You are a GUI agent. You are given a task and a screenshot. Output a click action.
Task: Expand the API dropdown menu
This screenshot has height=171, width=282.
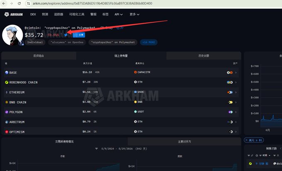pyautogui.click(x=119, y=15)
